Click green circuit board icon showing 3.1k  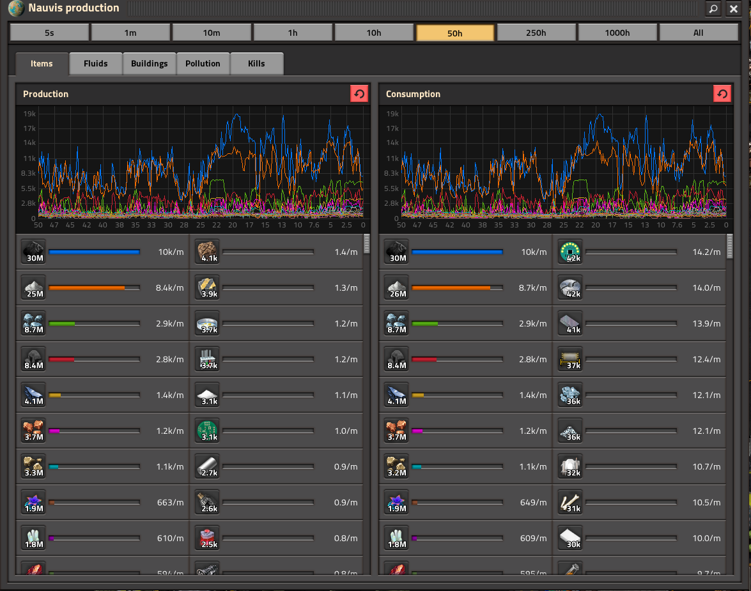point(206,431)
